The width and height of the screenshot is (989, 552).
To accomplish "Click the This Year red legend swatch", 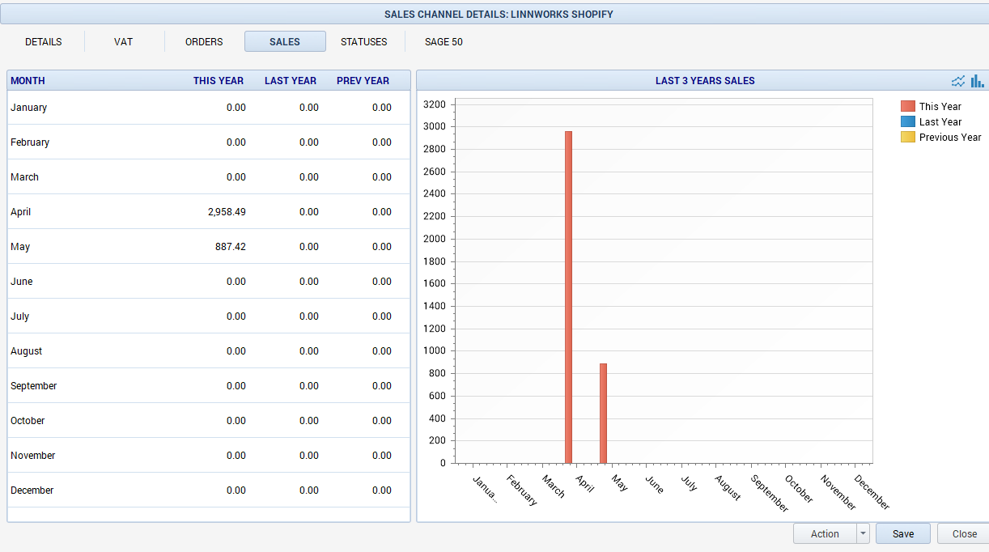I will click(x=908, y=106).
